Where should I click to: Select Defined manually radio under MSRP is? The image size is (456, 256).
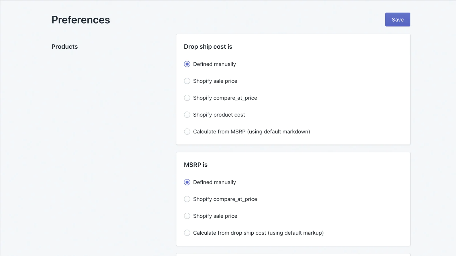pos(187,182)
